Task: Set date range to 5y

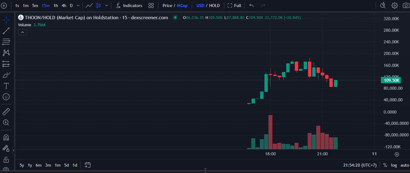Action: [22, 165]
